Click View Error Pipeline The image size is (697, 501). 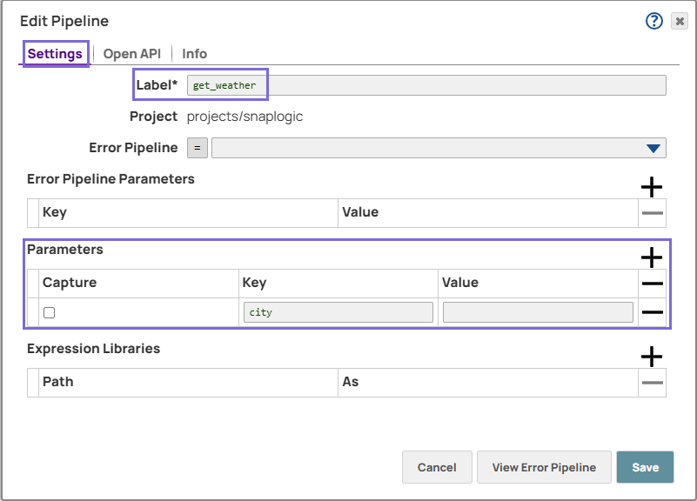[x=544, y=467]
